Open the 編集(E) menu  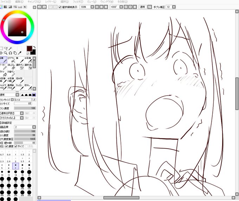[19, 2]
